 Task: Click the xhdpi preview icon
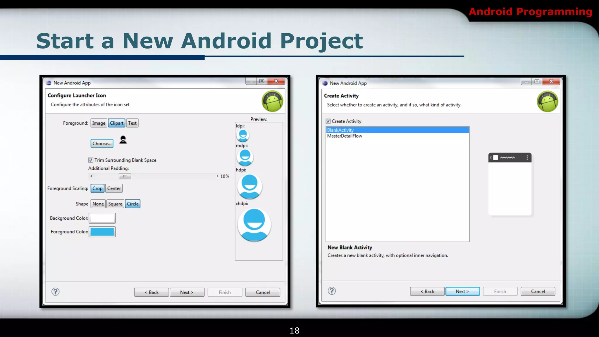pos(254,225)
